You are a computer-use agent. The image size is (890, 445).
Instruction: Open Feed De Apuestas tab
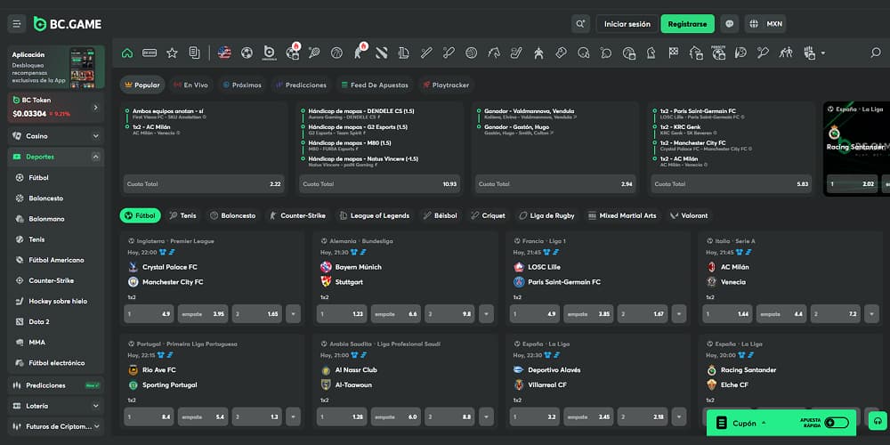375,85
